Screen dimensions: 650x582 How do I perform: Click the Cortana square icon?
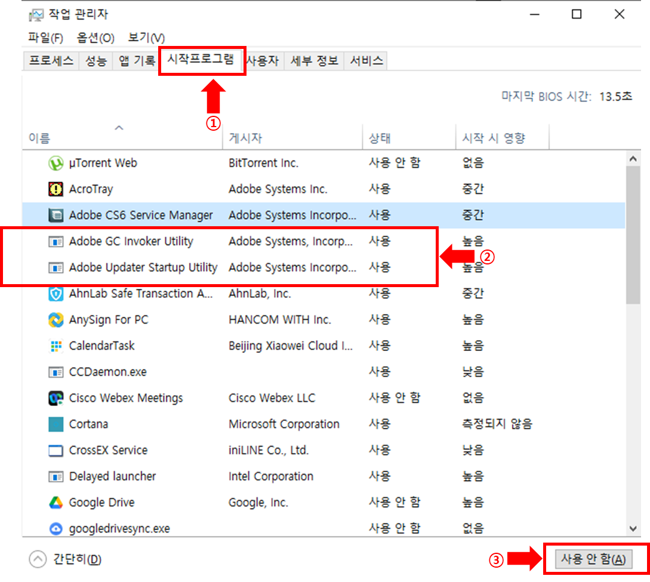[x=56, y=424]
